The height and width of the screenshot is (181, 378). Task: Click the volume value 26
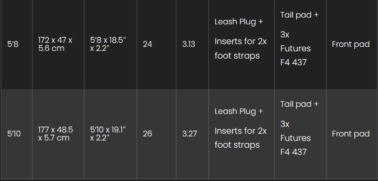[148, 134]
